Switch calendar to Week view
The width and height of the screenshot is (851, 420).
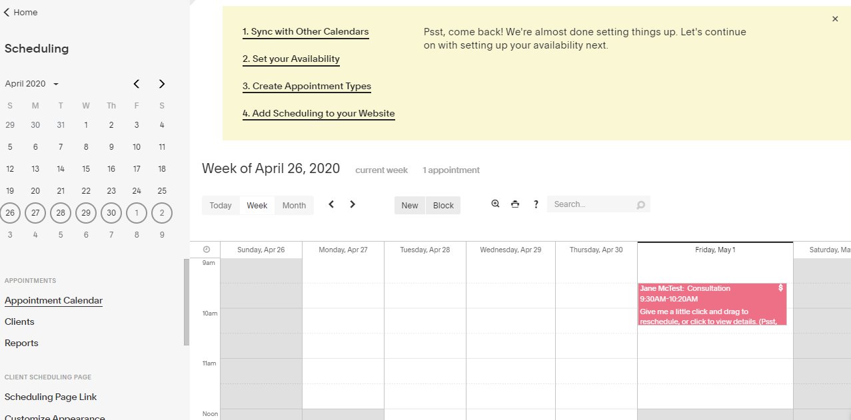click(257, 205)
